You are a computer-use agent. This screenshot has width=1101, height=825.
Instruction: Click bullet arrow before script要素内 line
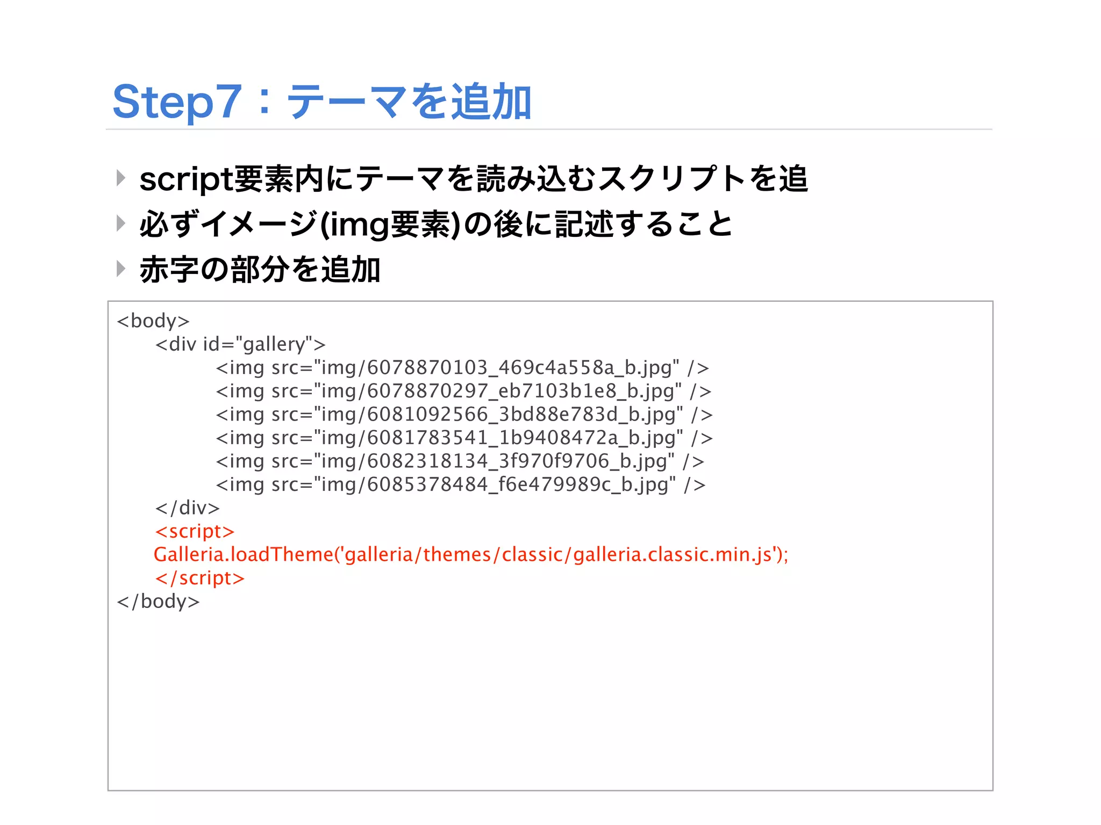click(x=121, y=178)
